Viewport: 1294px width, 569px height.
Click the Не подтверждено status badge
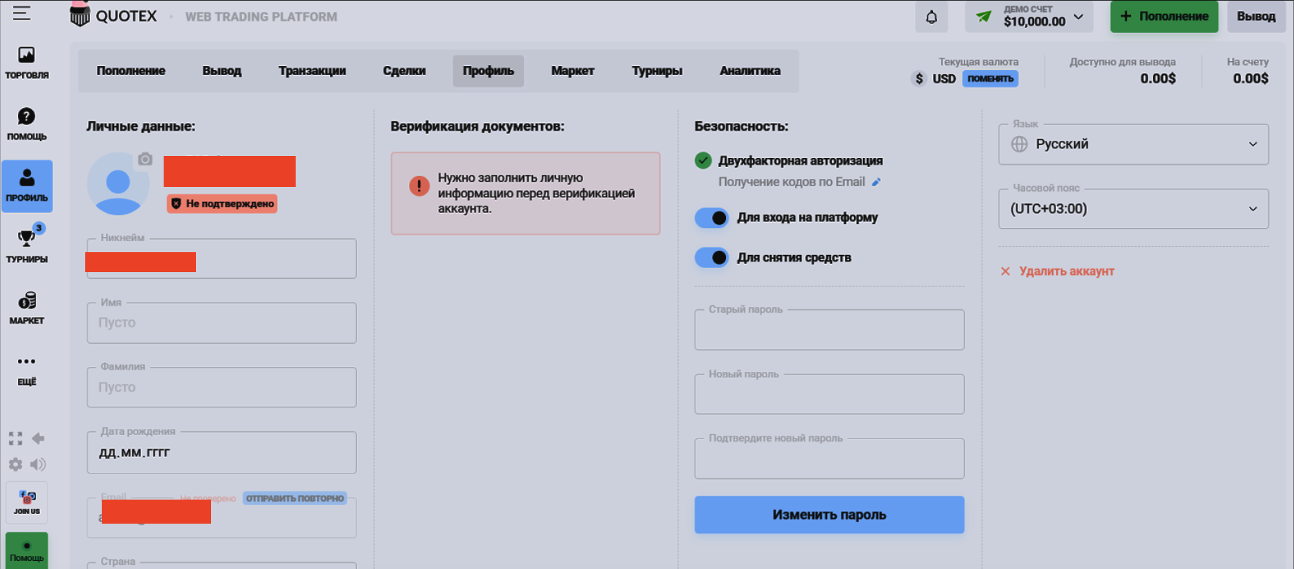(x=222, y=203)
